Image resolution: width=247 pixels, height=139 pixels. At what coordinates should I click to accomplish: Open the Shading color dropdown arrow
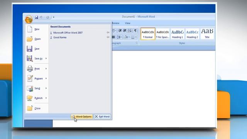(x=129, y=37)
